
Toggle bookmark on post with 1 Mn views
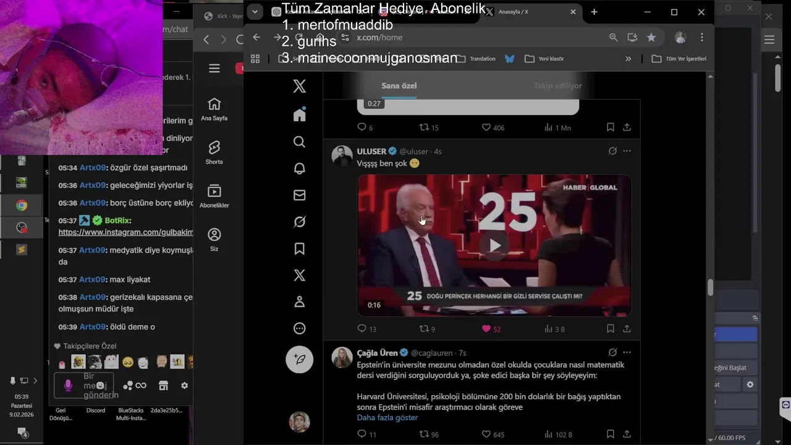tap(610, 127)
